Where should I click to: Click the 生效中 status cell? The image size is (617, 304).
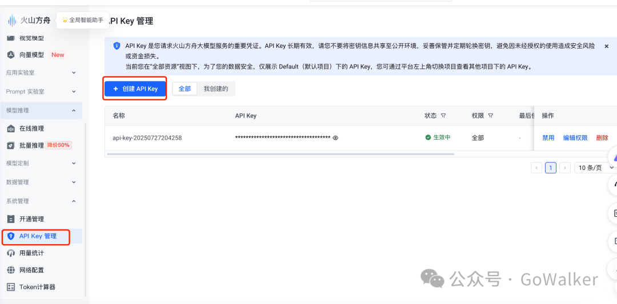click(438, 137)
